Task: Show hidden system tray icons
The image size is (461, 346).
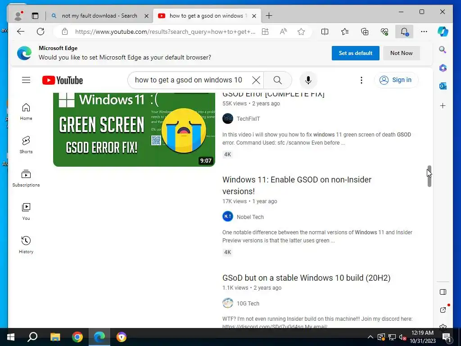Action: 370,337
